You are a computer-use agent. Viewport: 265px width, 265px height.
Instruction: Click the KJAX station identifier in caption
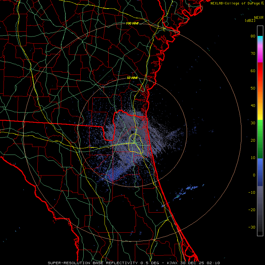coord(172,263)
